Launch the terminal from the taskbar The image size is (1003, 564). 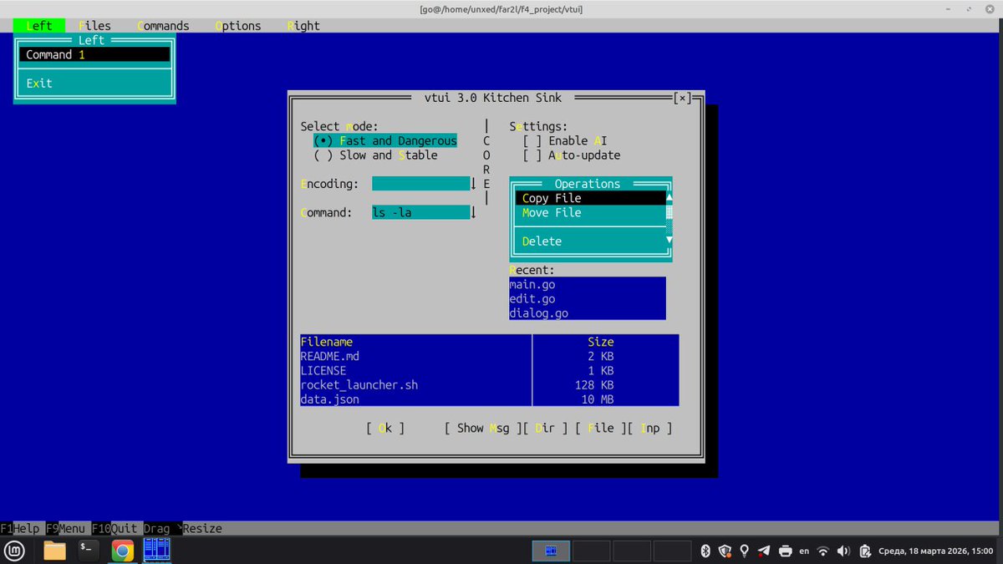(89, 551)
